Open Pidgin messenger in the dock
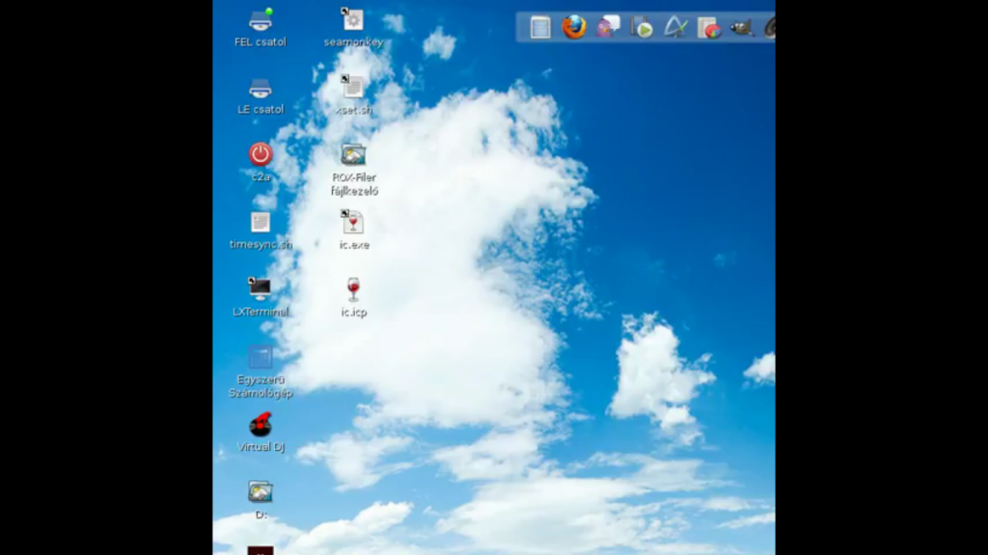 pyautogui.click(x=608, y=27)
